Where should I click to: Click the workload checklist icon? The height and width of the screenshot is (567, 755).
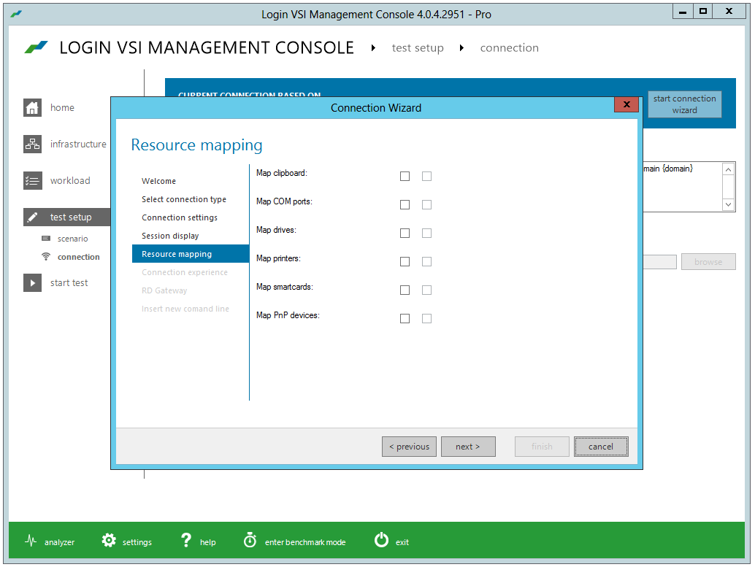tap(32, 180)
